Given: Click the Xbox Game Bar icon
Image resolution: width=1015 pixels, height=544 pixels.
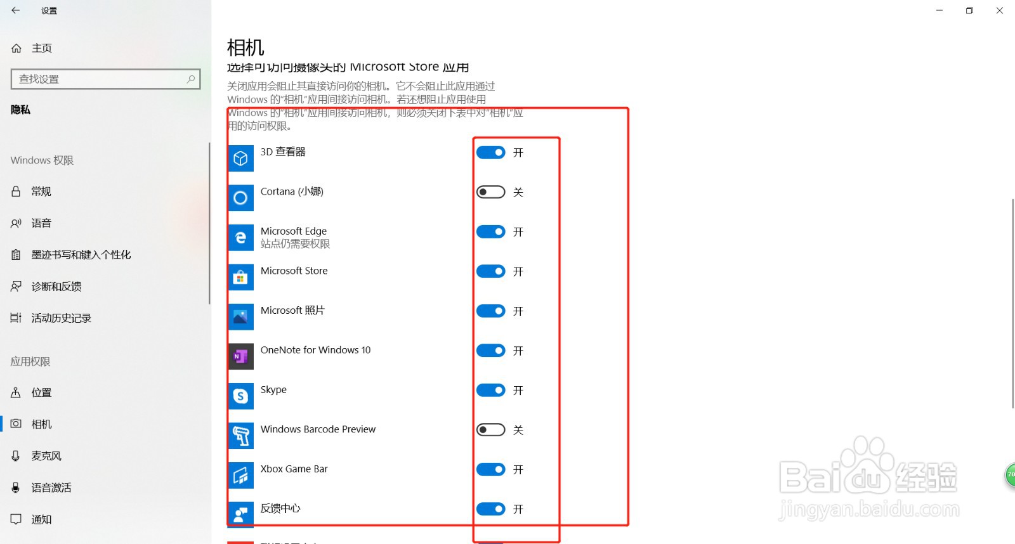Looking at the screenshot, I should pyautogui.click(x=240, y=476).
